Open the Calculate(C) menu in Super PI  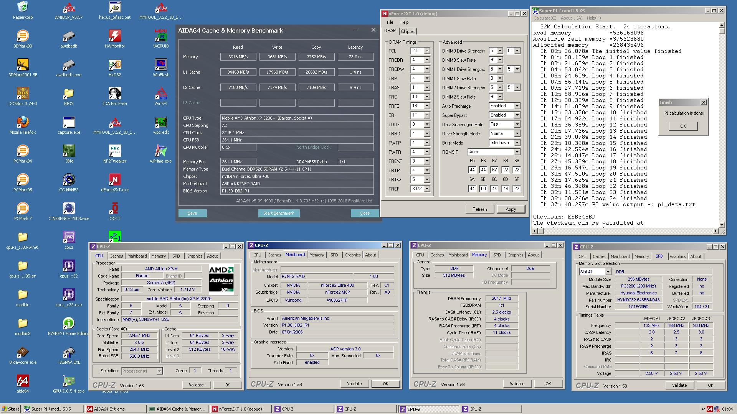pos(545,18)
